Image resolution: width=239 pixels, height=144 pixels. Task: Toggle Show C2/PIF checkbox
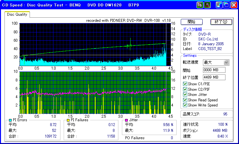tap(185, 89)
